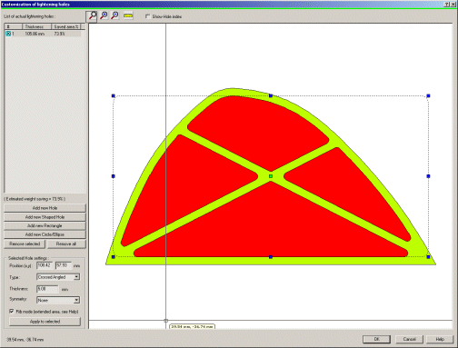Open the Type dropdown showing Crossed Angled

[58, 277]
